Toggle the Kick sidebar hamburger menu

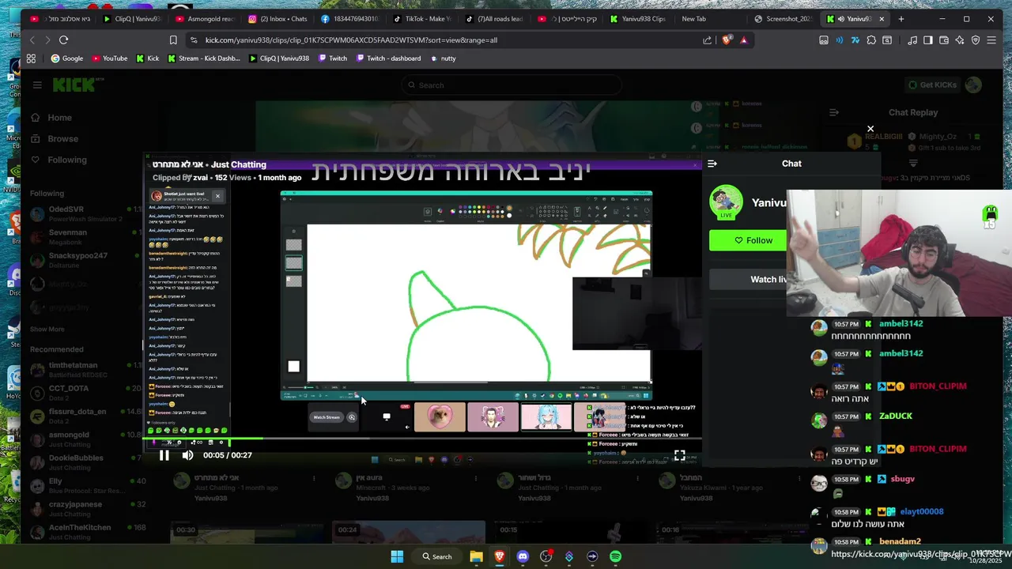click(37, 85)
